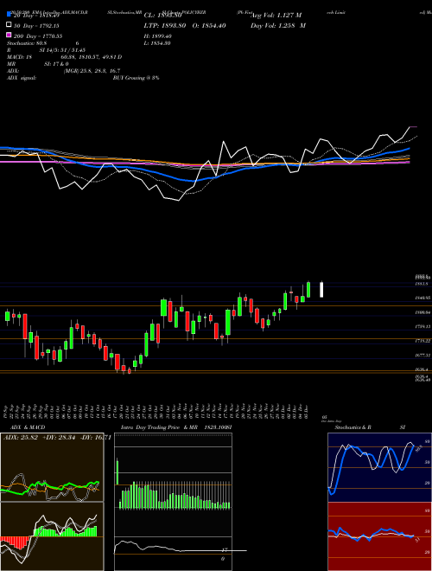Click the 1677.31 price axis label

422,355
